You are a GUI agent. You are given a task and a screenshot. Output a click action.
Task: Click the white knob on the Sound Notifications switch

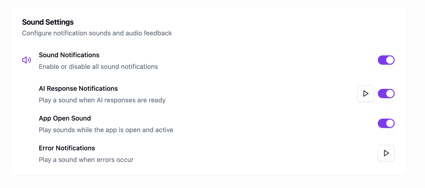[x=390, y=60]
